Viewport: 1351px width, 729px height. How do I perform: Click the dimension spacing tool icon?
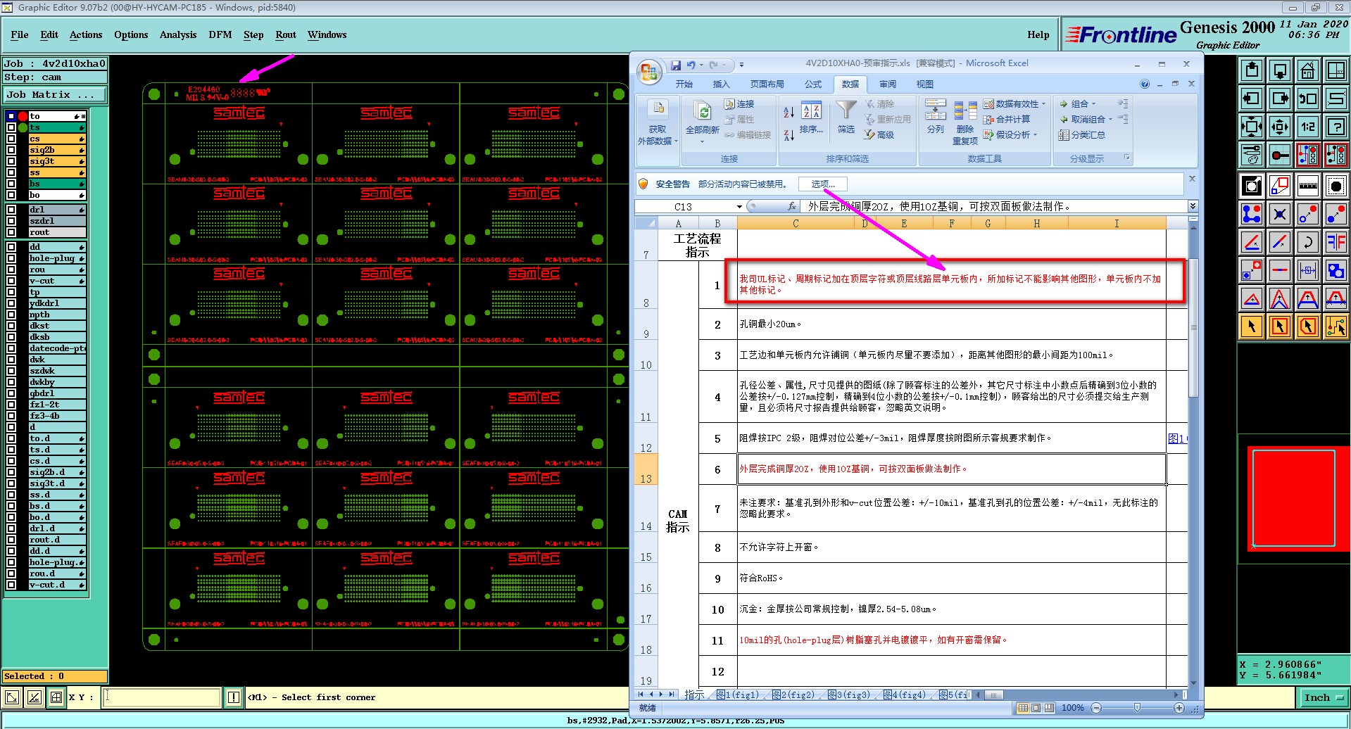1307,270
